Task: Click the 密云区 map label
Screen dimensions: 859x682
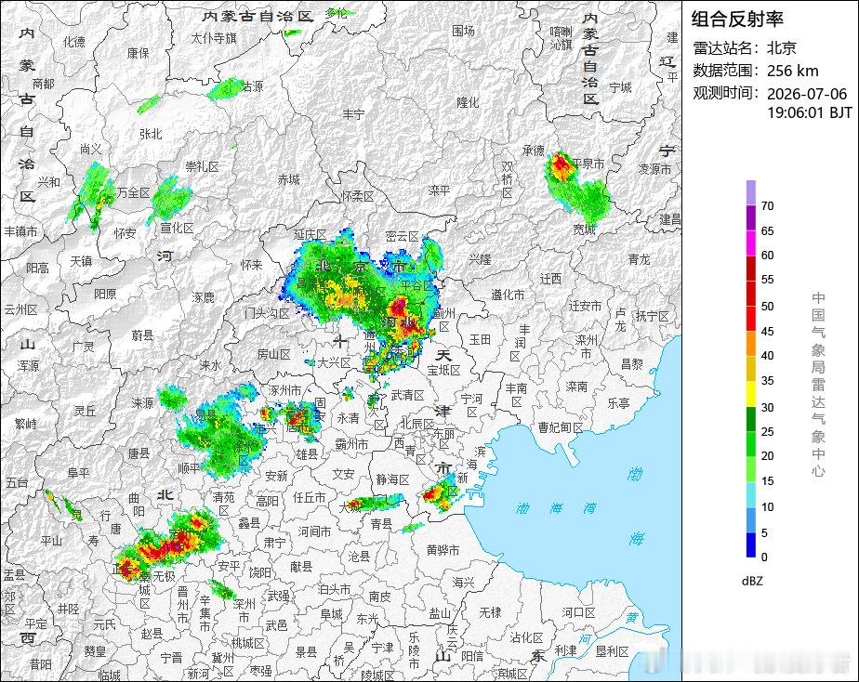Action: [403, 236]
